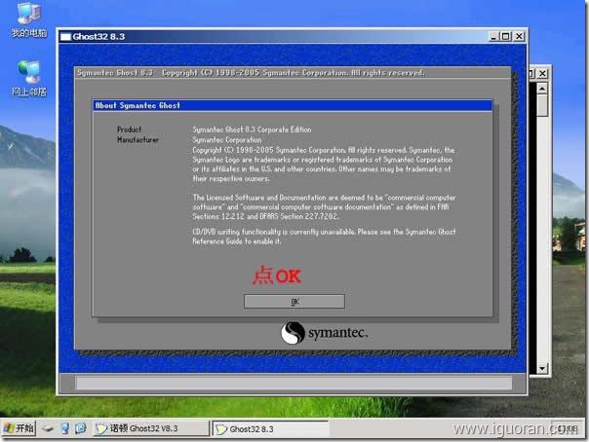Minimize the Ghost32 8.3 window
Screen dimensions: 589x442
pyautogui.click(x=492, y=37)
